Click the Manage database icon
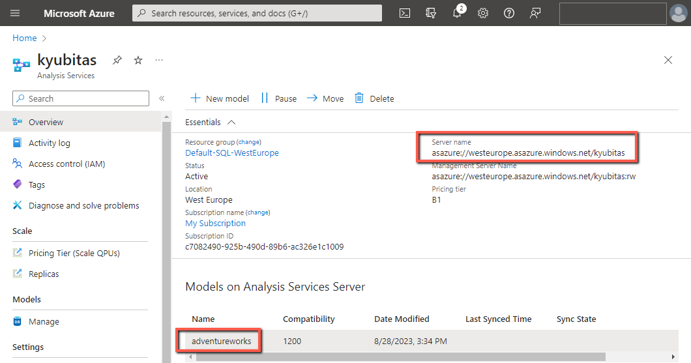Screen dimensions: 691x363 [17, 321]
